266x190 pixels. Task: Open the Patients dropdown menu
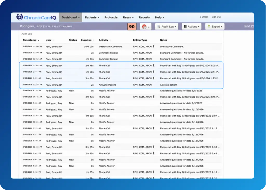pyautogui.click(x=92, y=17)
